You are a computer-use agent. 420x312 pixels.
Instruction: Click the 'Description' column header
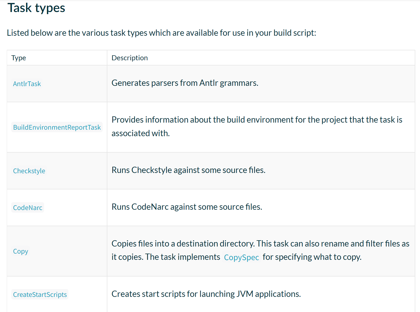tap(130, 58)
